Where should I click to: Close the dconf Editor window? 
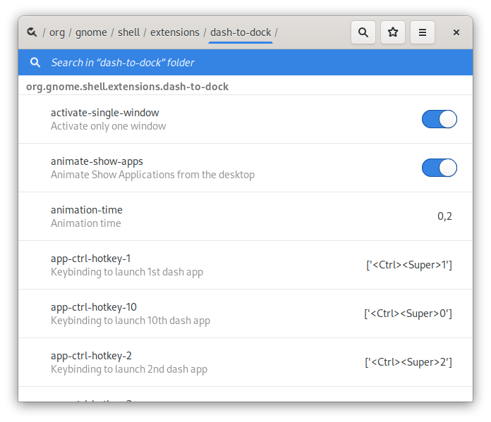pyautogui.click(x=456, y=32)
